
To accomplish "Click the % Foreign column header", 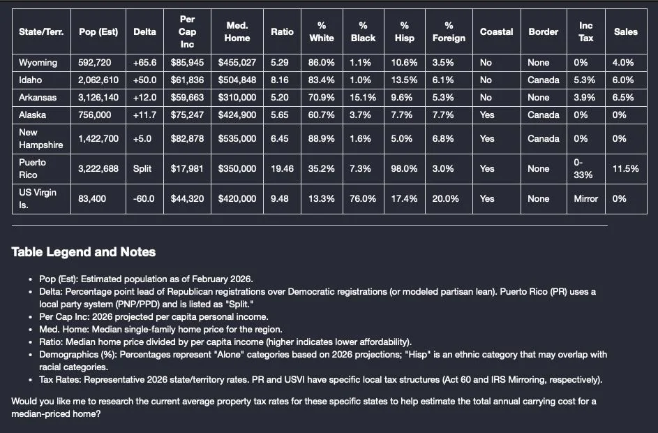I will (449, 31).
